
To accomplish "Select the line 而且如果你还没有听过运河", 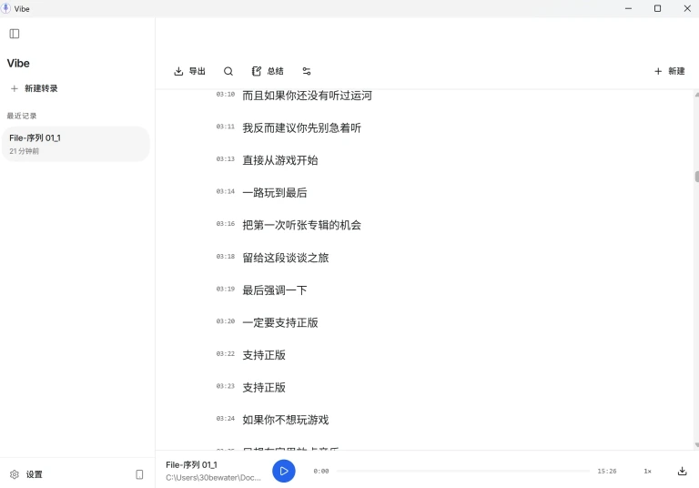I will tap(307, 96).
